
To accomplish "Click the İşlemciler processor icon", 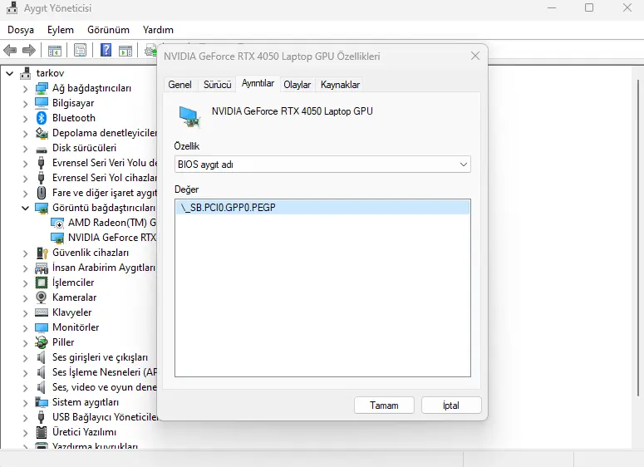I will [x=42, y=283].
